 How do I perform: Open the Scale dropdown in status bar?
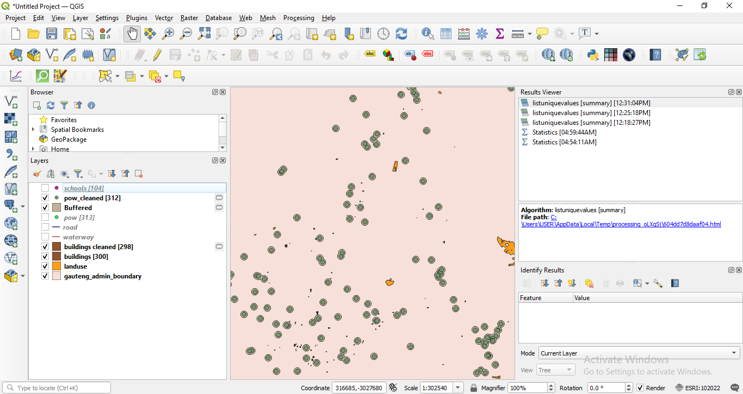tap(459, 388)
